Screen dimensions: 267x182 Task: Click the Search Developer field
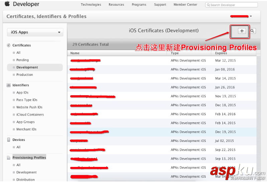(x=232, y=5)
